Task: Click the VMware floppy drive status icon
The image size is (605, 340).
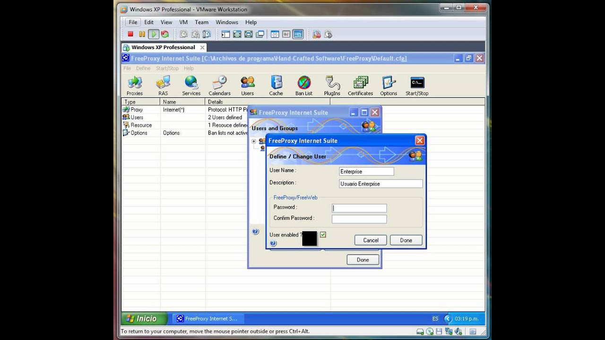Action: coord(439,331)
